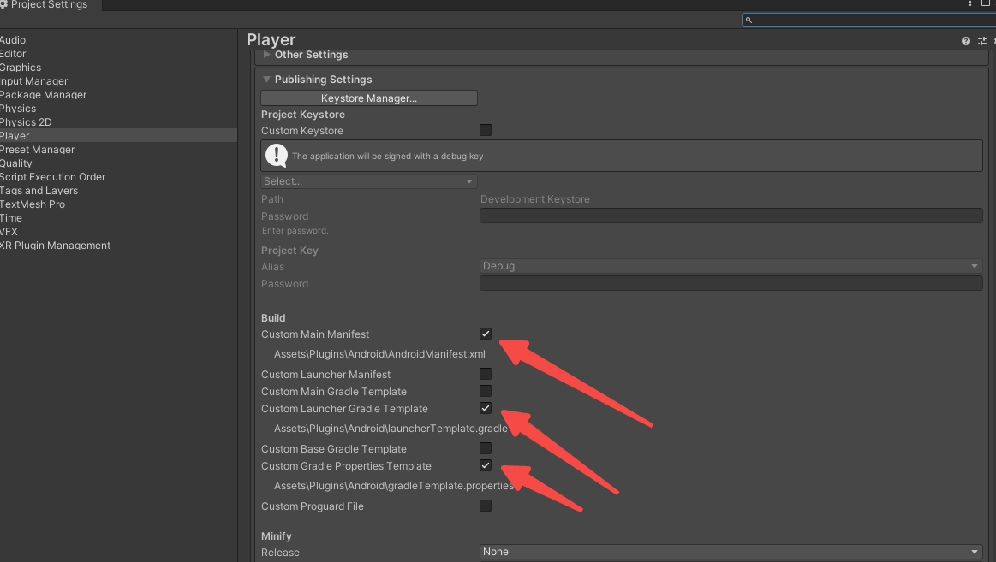
Task: Open the Player help icon
Action: point(965,41)
